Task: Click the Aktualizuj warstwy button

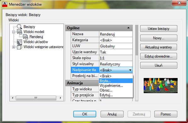Action: (x=159, y=47)
